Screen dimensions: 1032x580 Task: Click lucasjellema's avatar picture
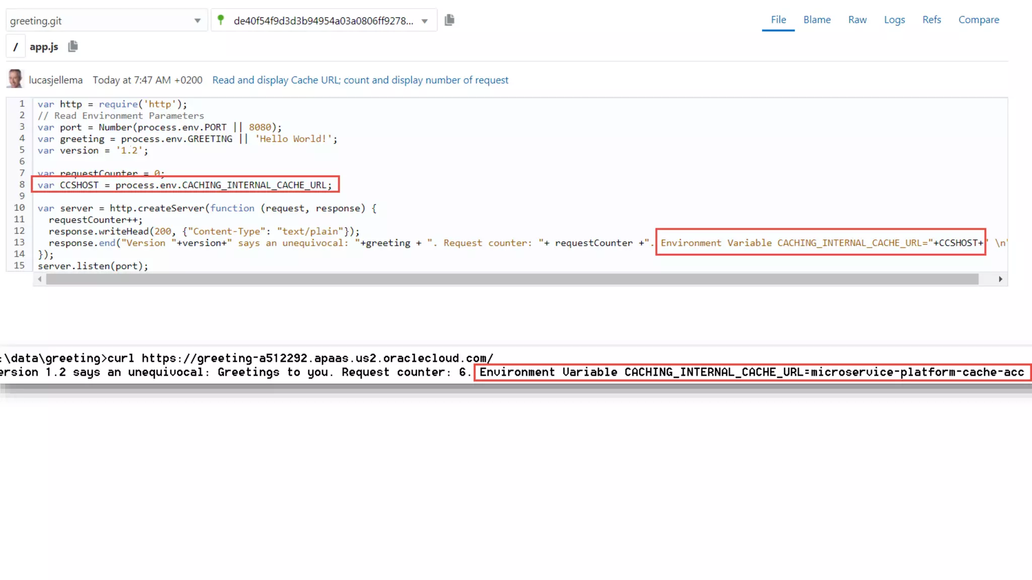pyautogui.click(x=15, y=80)
